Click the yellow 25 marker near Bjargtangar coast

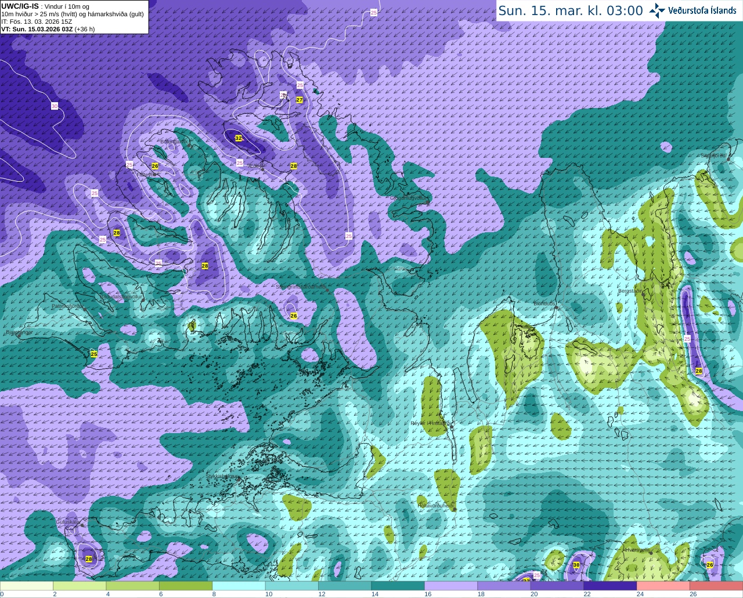click(x=94, y=354)
